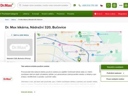
Task: Open the Czech flag language selector
Action: coord(101,5)
